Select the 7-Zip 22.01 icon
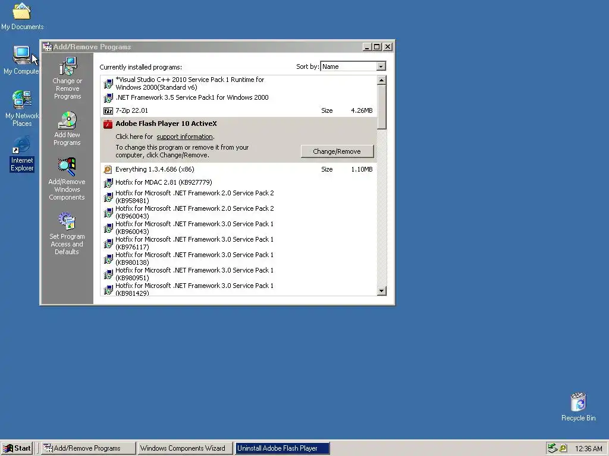The height and width of the screenshot is (456, 609). pyautogui.click(x=108, y=111)
